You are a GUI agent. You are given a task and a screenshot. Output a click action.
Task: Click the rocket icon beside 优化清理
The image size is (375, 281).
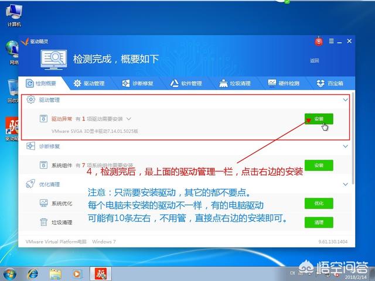[30, 184]
